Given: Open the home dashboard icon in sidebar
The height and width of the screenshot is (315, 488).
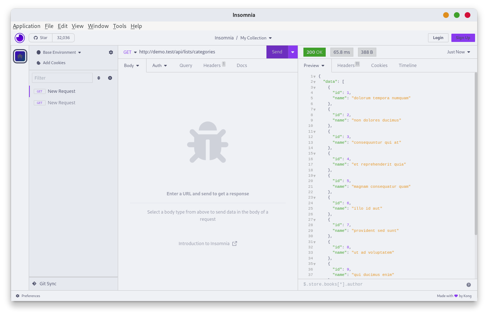Looking at the screenshot, I should (x=20, y=56).
